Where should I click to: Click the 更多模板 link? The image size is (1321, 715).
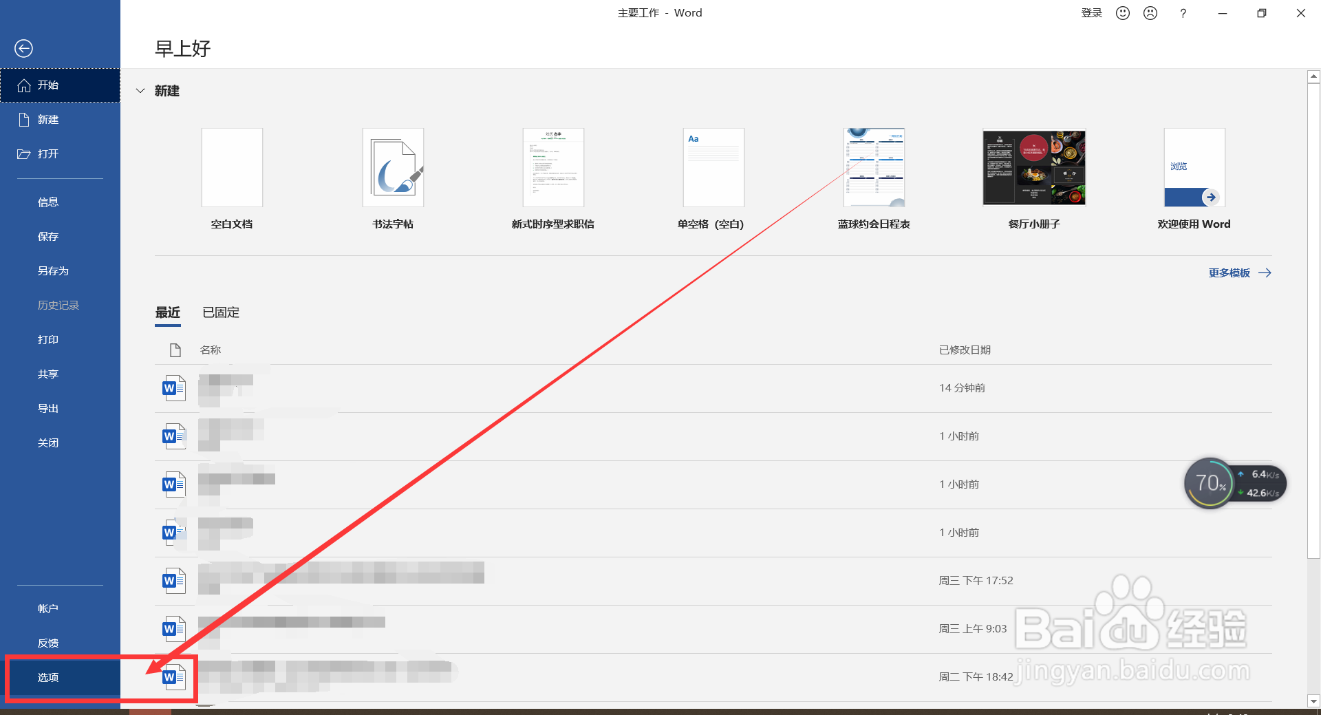[x=1240, y=273]
